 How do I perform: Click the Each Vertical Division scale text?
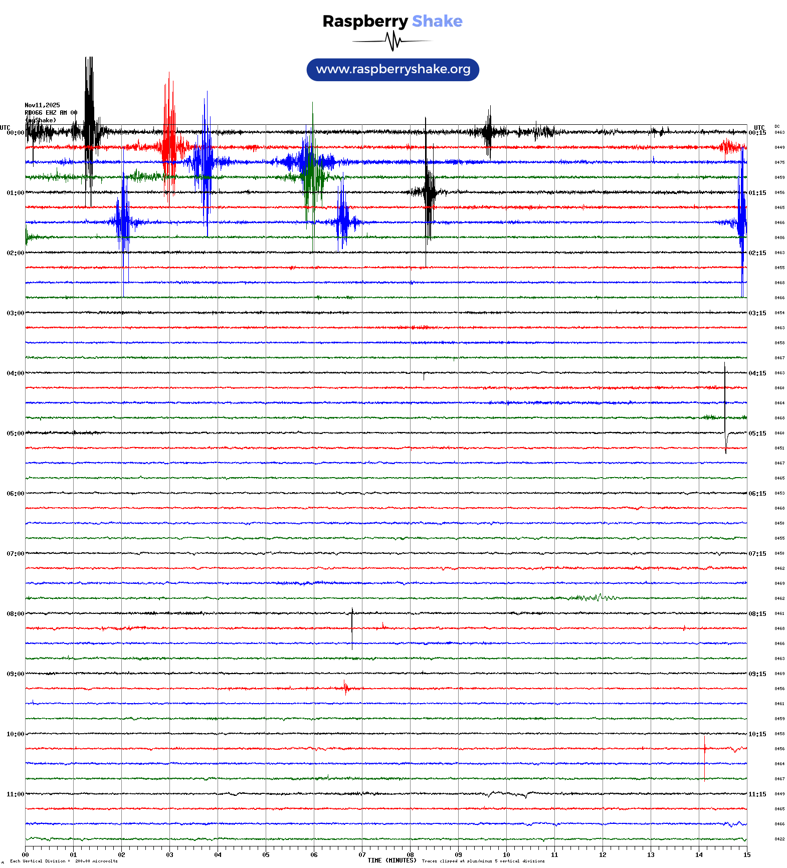(x=64, y=861)
